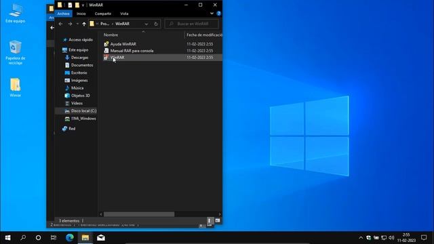434x244 pixels.
Task: Expand the ribbon with the chevron
Action: [212, 14]
